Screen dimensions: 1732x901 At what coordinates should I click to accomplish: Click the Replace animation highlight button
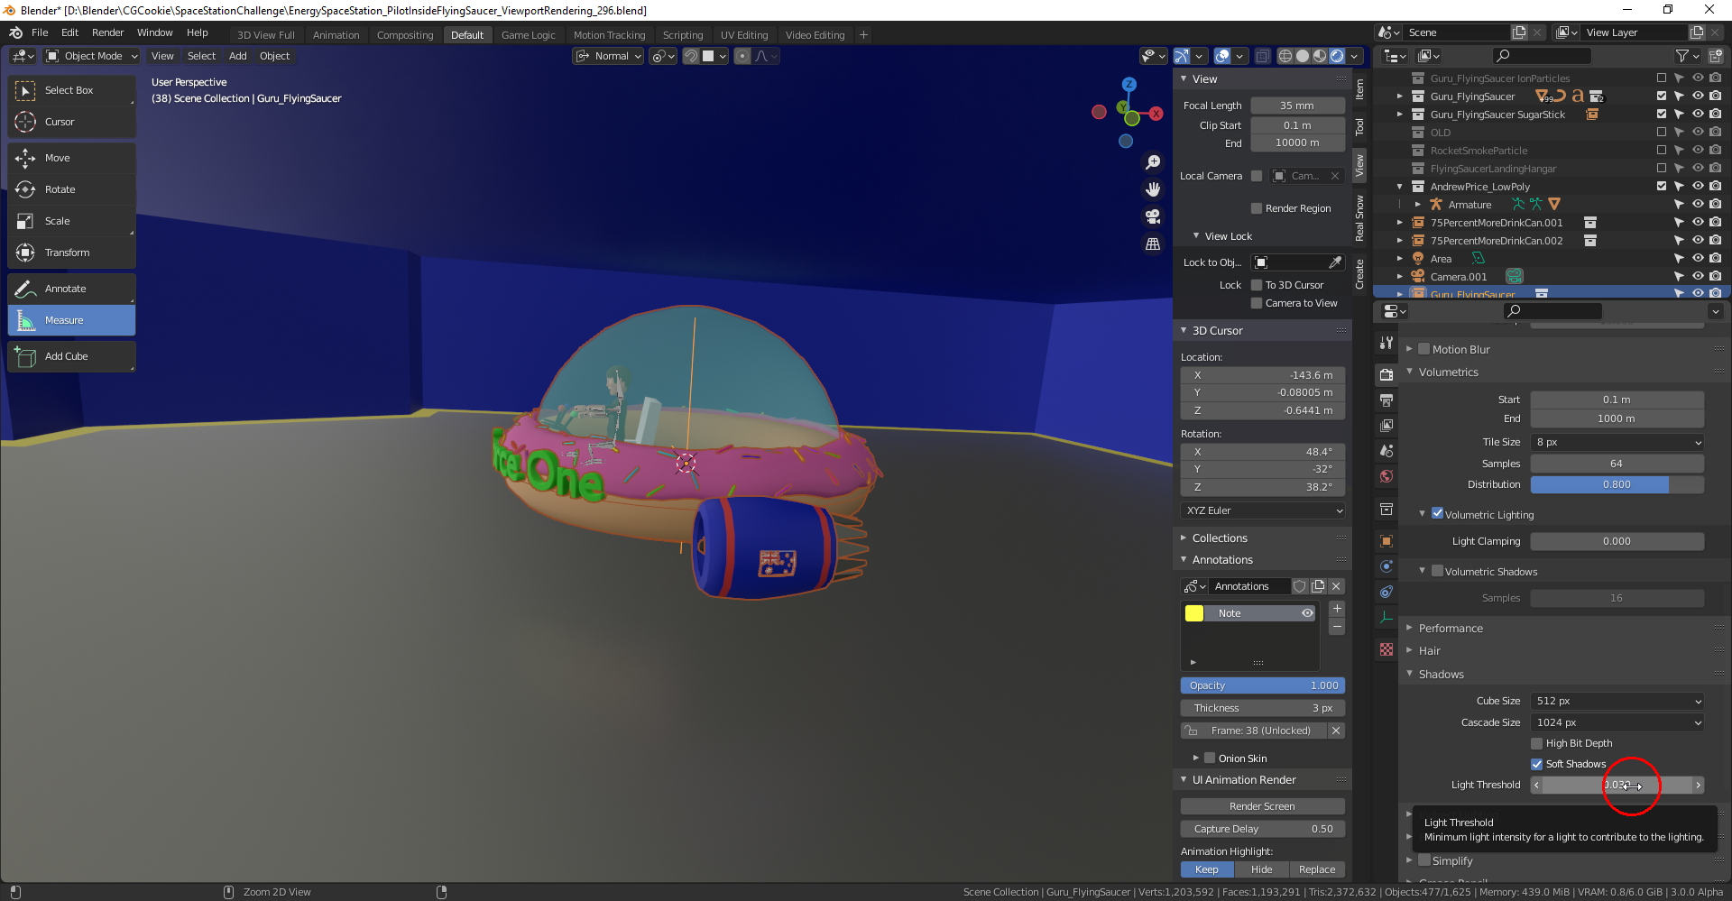[x=1317, y=869]
